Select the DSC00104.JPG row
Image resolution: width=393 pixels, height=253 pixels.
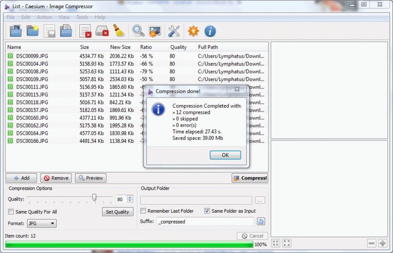click(136, 64)
